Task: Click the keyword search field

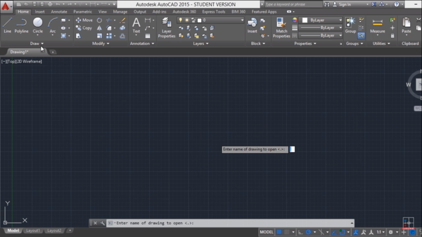Action: tap(293, 4)
